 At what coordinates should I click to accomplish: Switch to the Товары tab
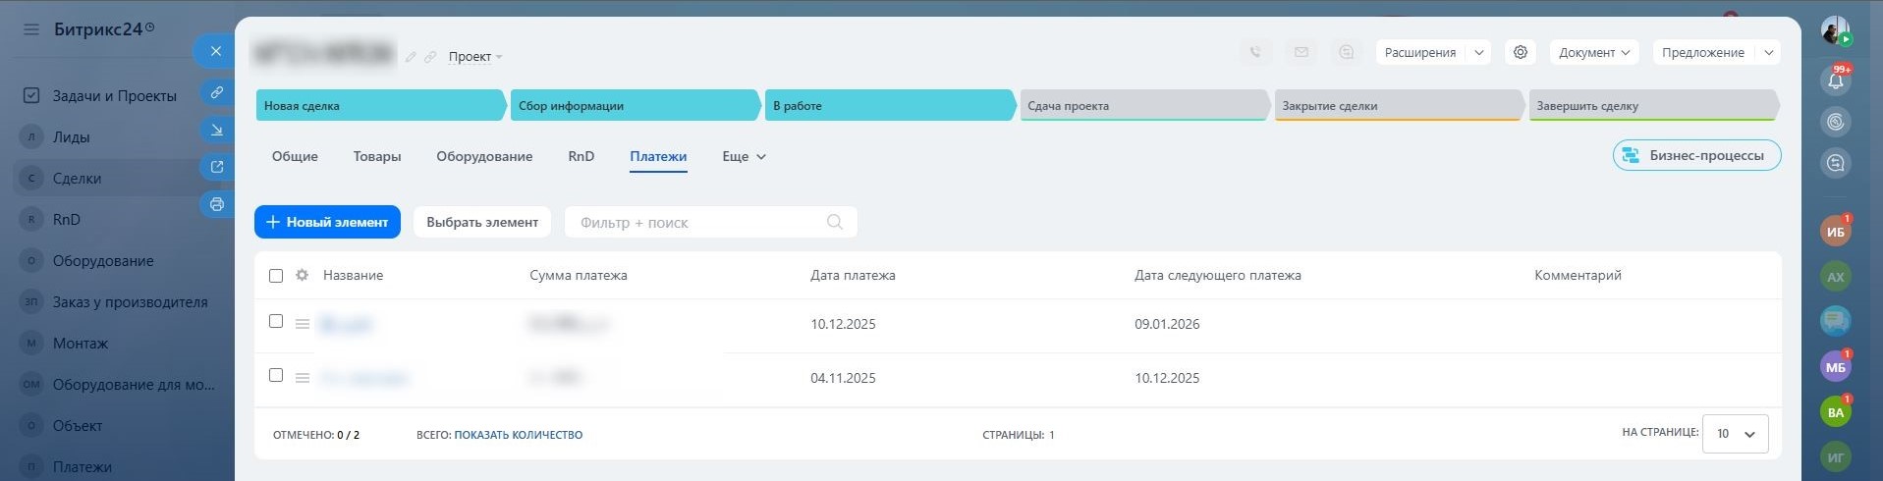click(377, 157)
